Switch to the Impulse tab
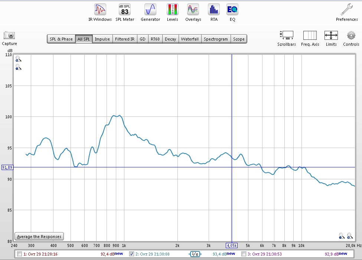 coord(102,39)
